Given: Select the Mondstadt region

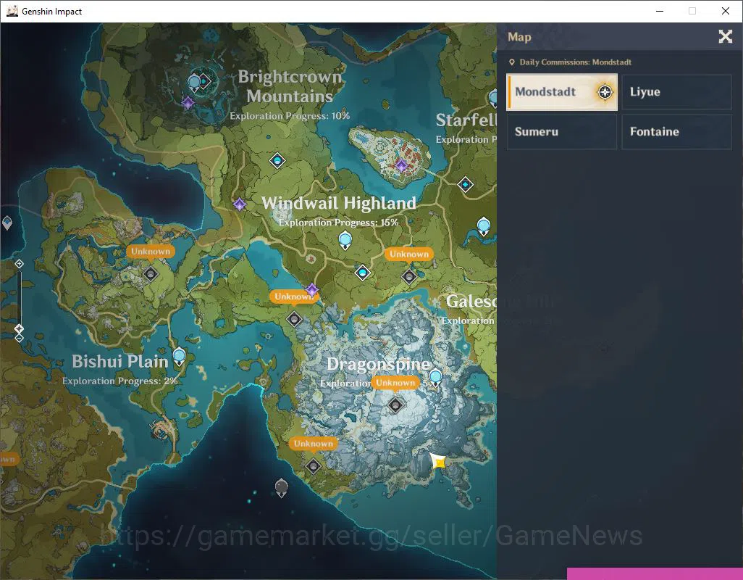Looking at the screenshot, I should click(x=562, y=92).
